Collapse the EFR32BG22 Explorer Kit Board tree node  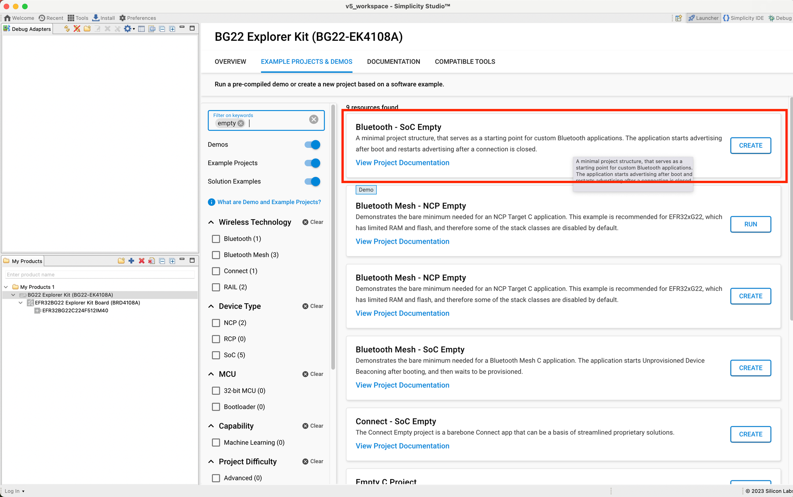(21, 303)
